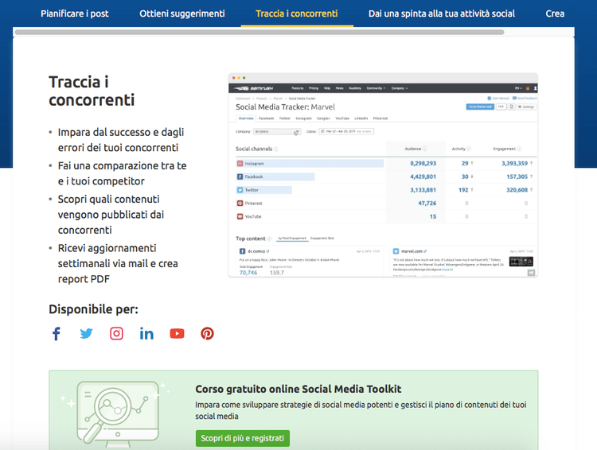
Task: Open the LinkedIn icon under Disponibile per
Action: [146, 334]
